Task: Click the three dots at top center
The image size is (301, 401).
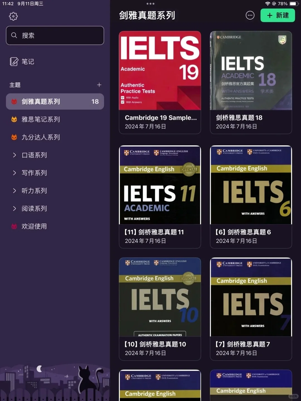Action: [150, 4]
